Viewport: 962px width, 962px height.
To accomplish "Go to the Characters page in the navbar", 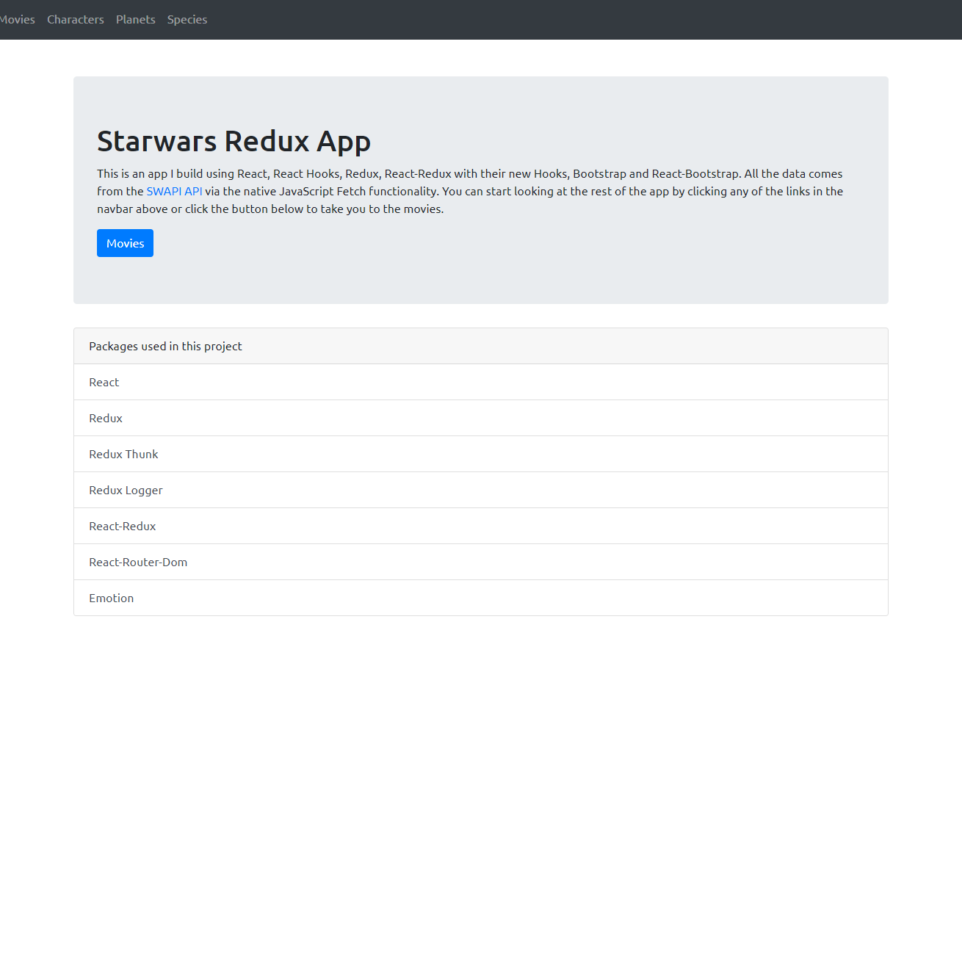I will [76, 20].
